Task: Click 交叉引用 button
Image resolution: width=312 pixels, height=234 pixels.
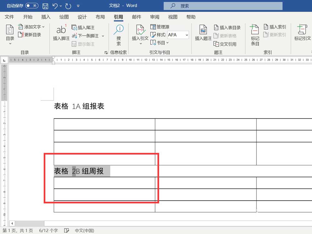Action: (x=225, y=44)
